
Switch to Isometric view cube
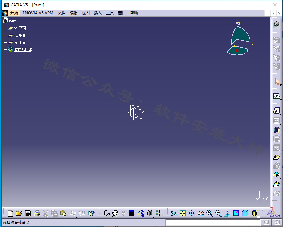pos(245,213)
